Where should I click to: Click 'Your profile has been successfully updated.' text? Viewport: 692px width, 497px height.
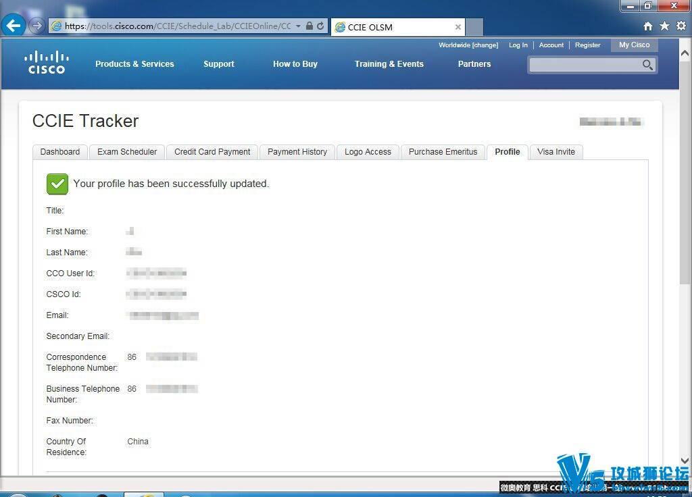coord(171,184)
